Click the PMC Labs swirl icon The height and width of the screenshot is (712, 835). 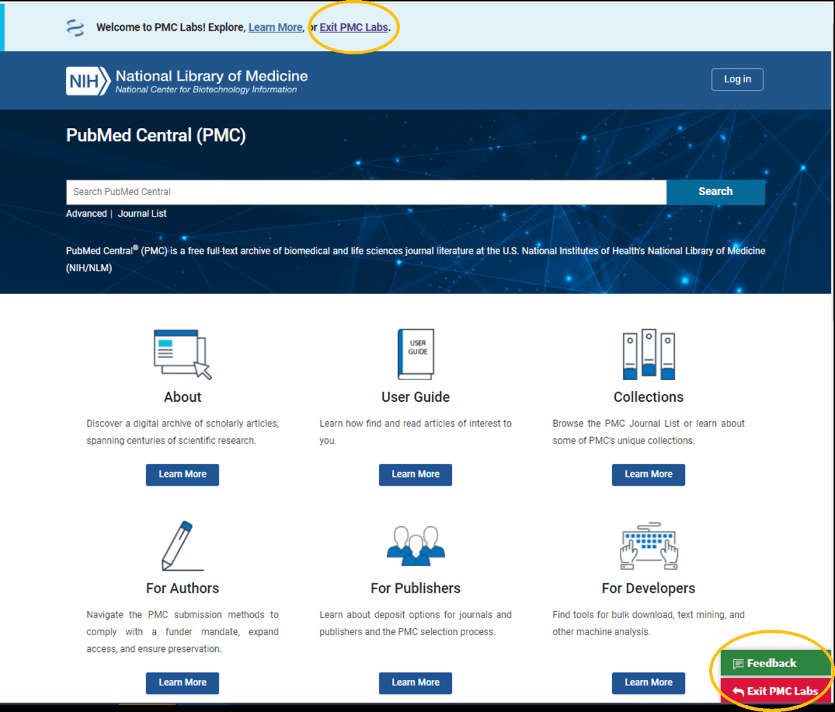75,28
